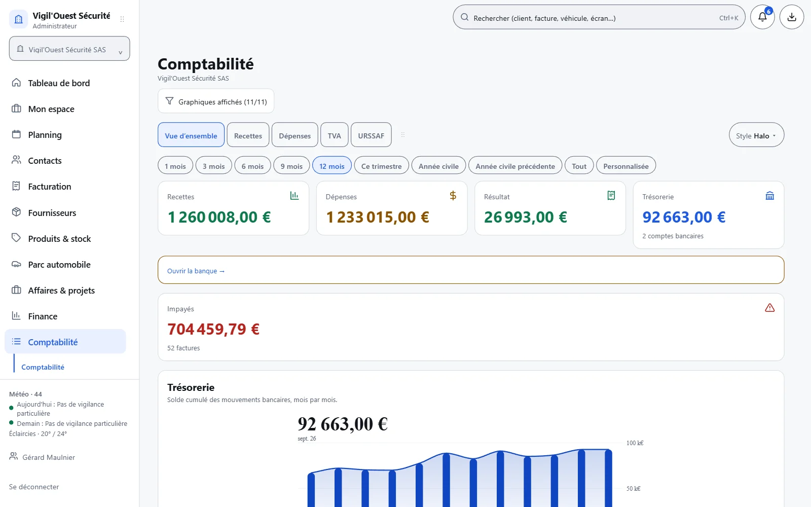Select the Ce trimestre period
The image size is (811, 507).
click(x=382, y=166)
